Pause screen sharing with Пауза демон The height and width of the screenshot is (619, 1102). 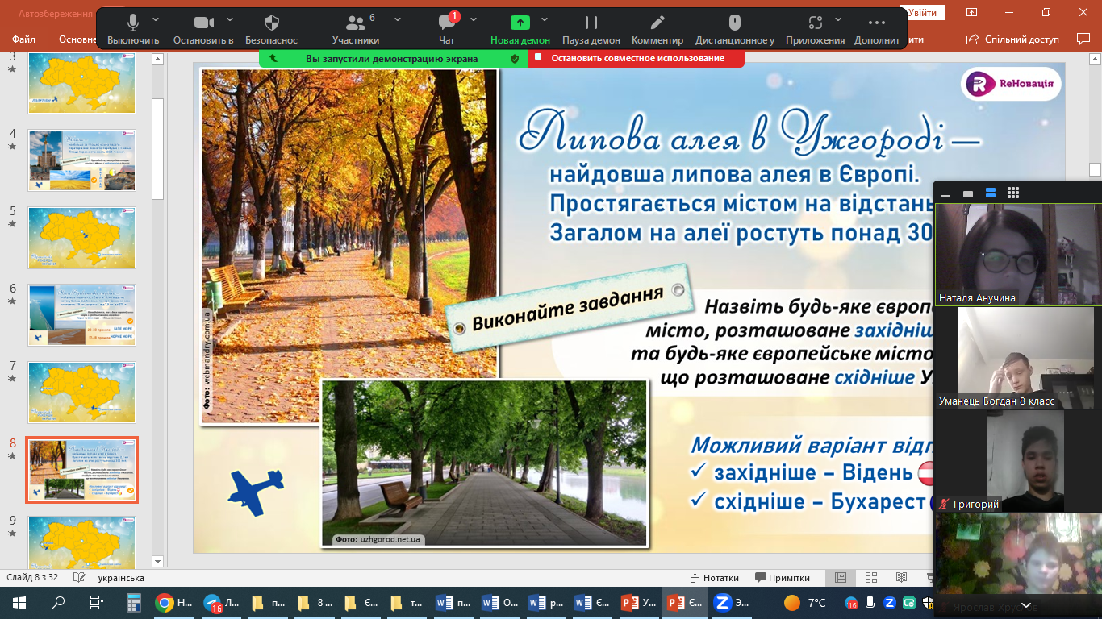point(591,29)
